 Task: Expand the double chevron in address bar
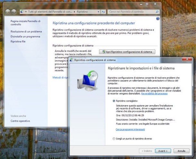26,12
